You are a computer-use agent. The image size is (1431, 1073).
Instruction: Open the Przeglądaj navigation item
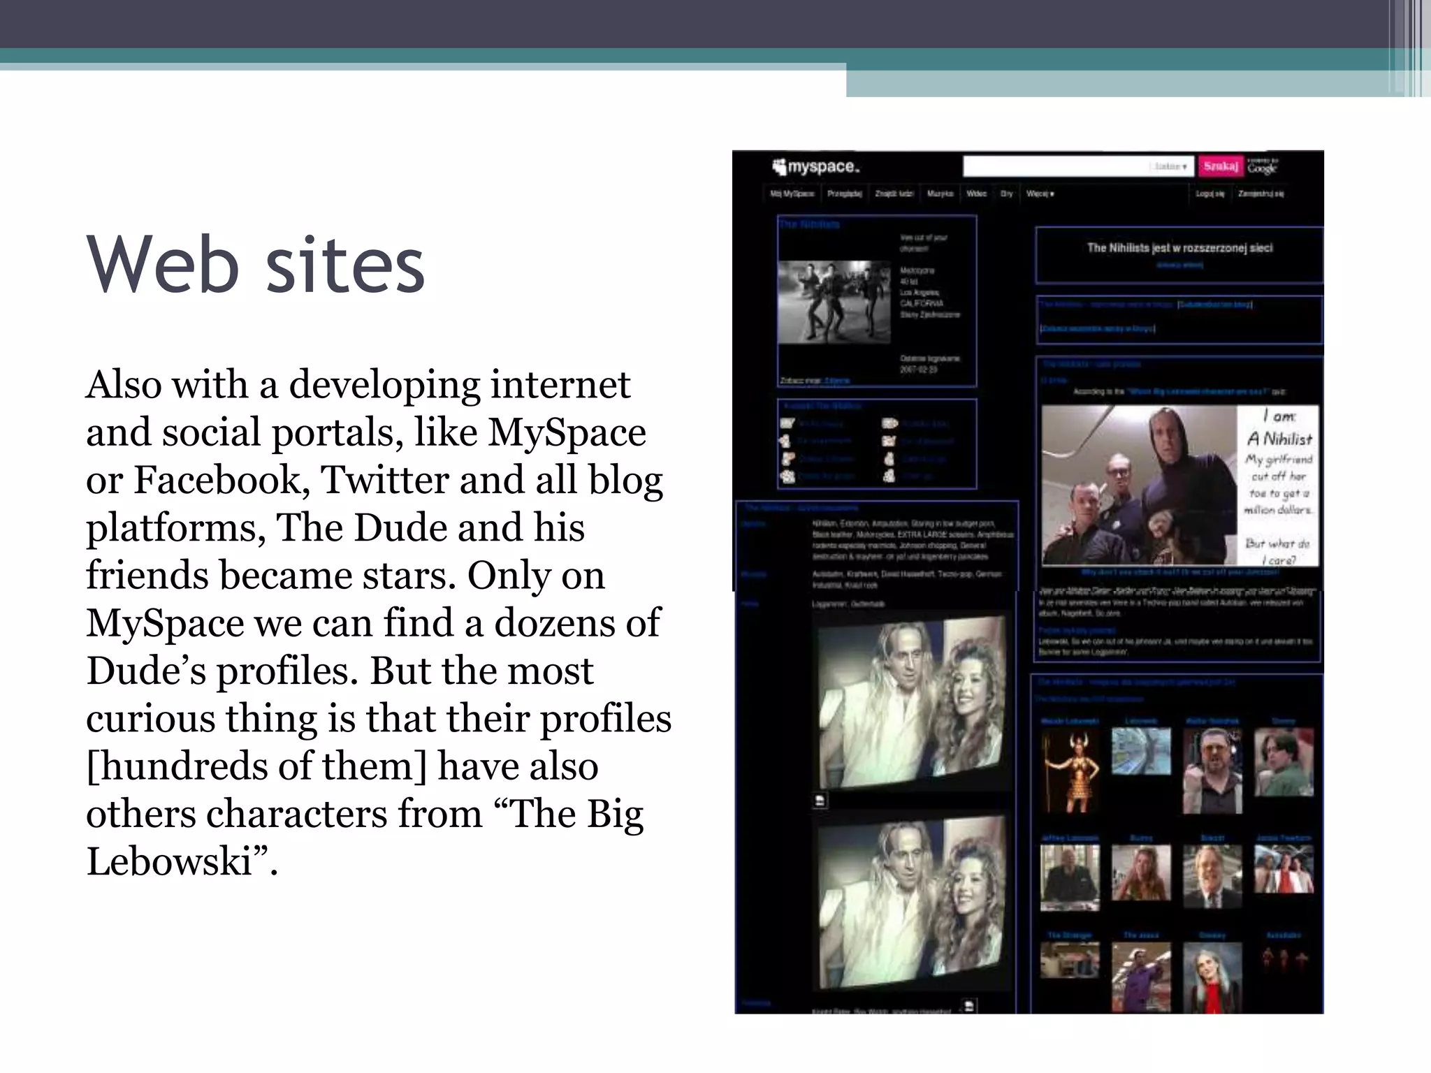coord(844,194)
